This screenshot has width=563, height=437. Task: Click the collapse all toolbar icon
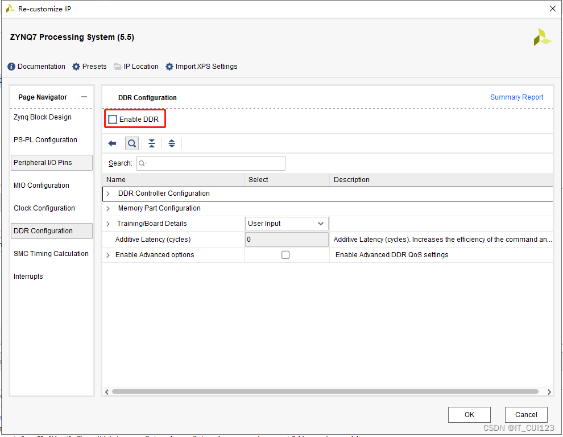coord(152,143)
